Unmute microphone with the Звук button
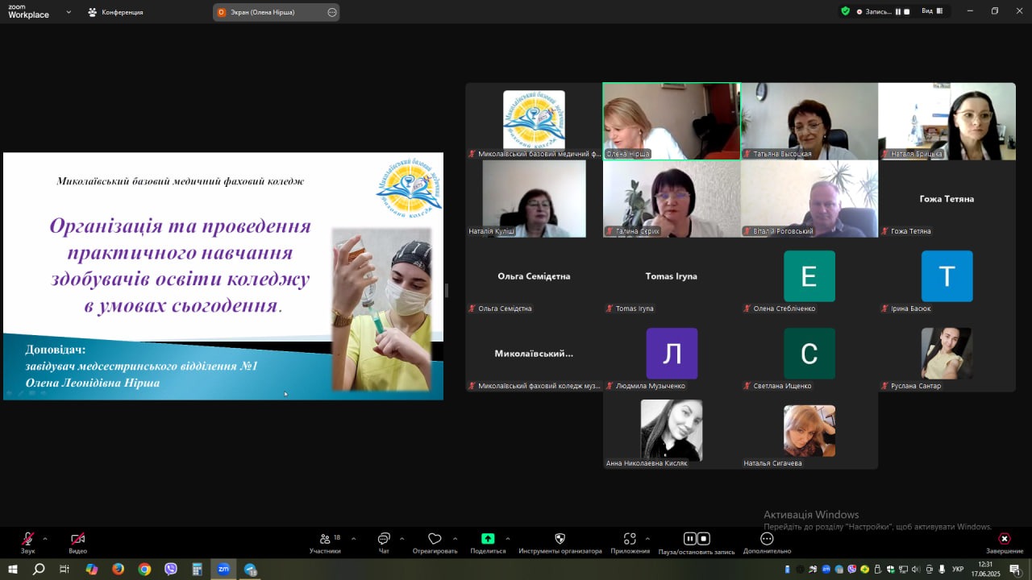Screen dimensions: 1032x580 (28, 540)
